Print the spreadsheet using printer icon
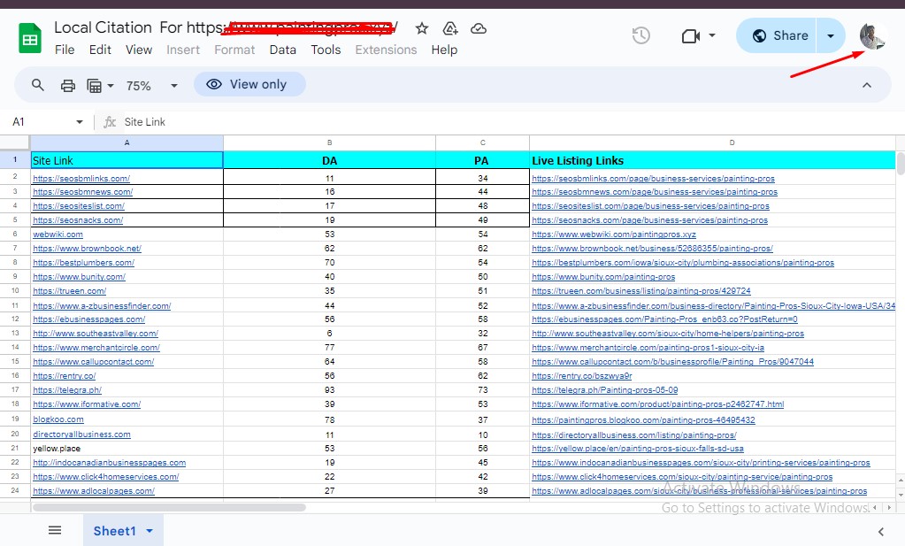 click(68, 85)
